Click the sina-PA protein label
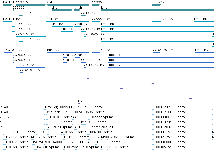 tap(69, 55)
